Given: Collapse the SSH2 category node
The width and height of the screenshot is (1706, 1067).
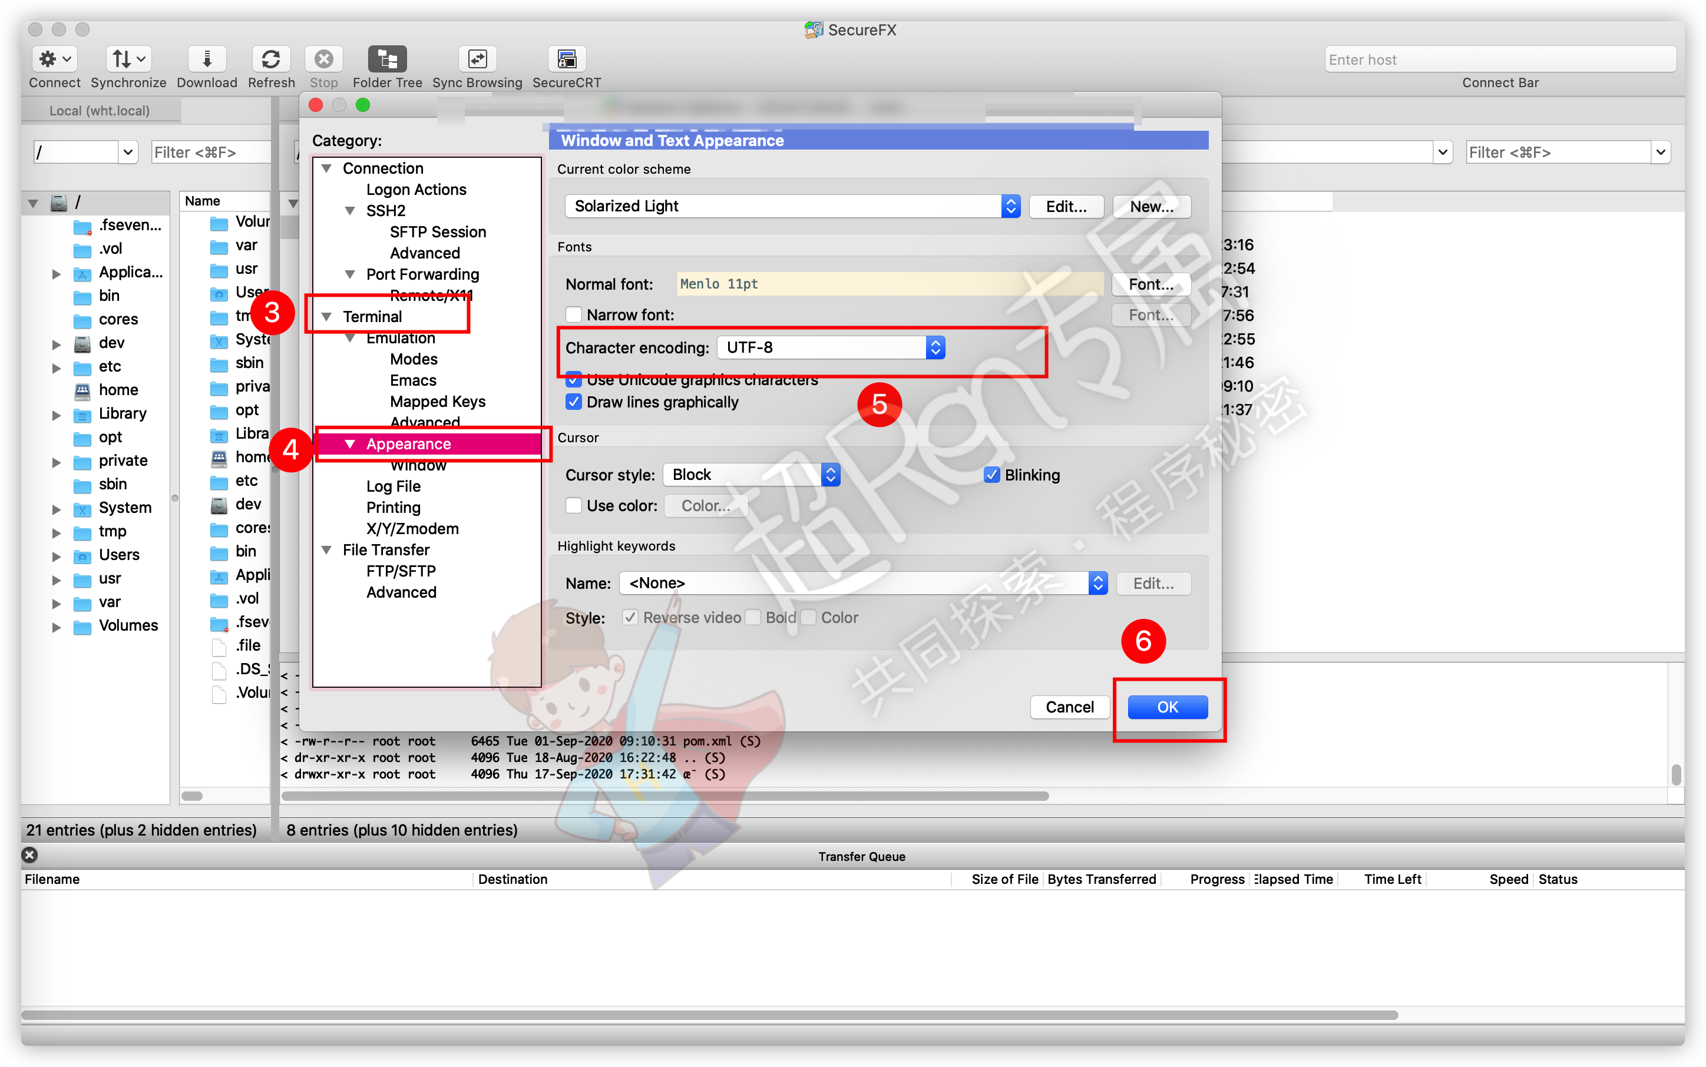Looking at the screenshot, I should [x=350, y=210].
